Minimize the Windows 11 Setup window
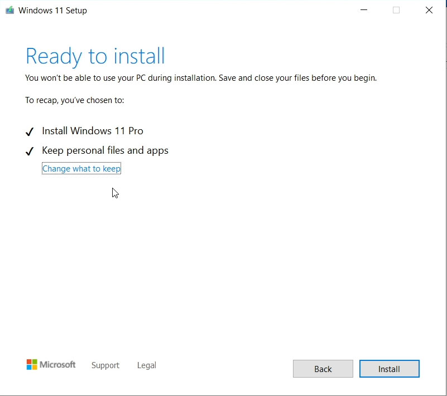This screenshot has width=447, height=396. tap(363, 10)
